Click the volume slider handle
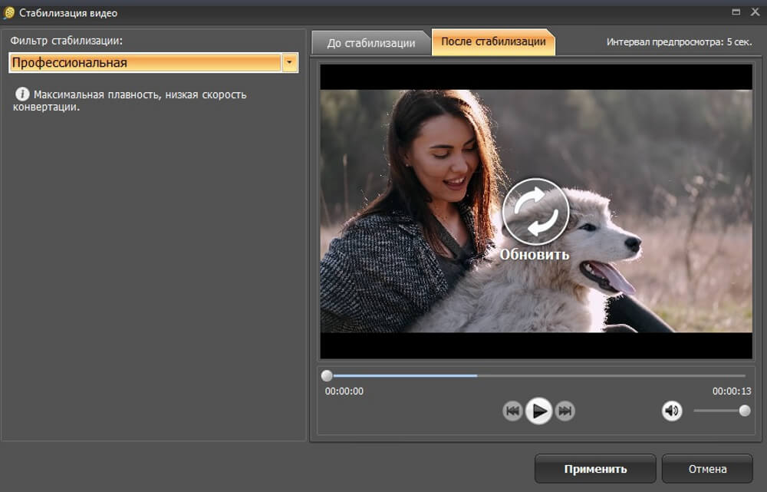 (x=745, y=411)
